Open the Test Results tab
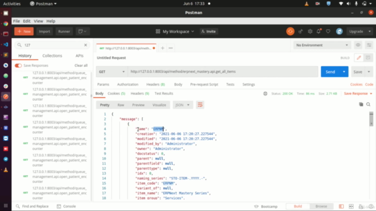The image size is (376, 211). pos(164,94)
